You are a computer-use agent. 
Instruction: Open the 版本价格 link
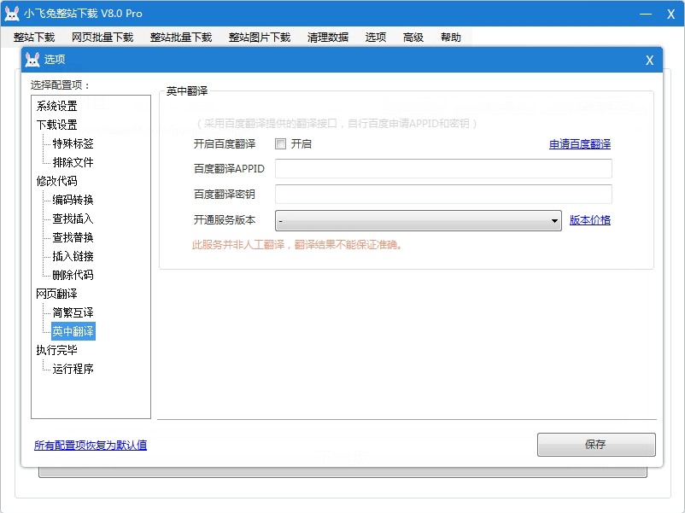pyautogui.click(x=589, y=220)
